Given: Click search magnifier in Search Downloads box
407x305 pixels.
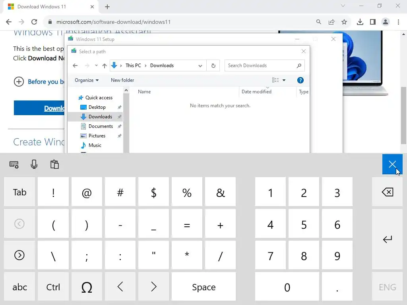Looking at the screenshot, I should point(299,66).
